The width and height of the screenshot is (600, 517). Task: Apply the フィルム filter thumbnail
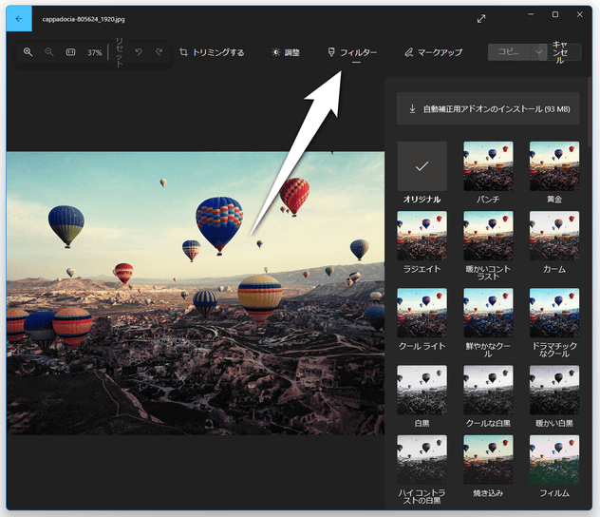point(554,460)
